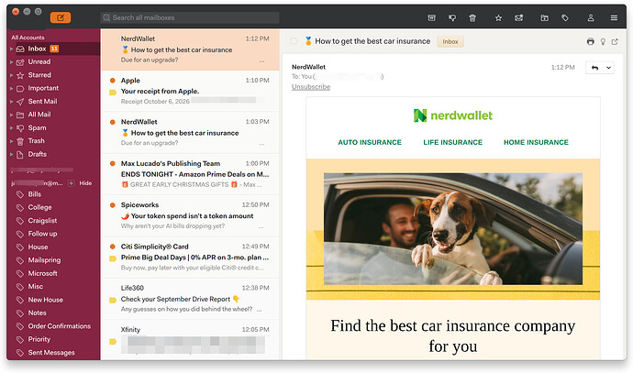The width and height of the screenshot is (633, 373).
Task: Open HOME INSURANCE tab in NerdWallet email
Action: 536,142
